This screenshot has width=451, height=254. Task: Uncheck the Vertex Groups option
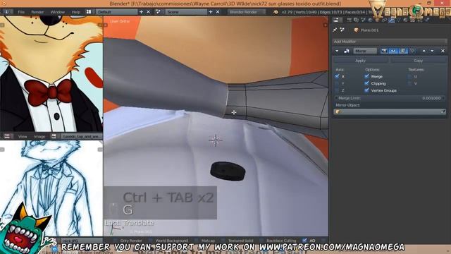tap(366, 90)
